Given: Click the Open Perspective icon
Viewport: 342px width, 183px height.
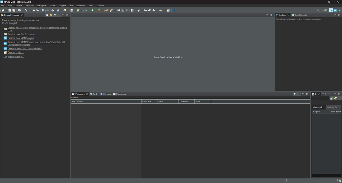Looking at the screenshot, I should (325, 10).
